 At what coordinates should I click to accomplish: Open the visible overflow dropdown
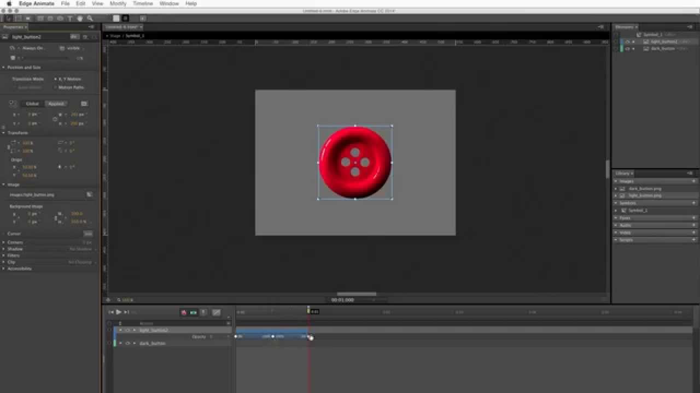coord(73,48)
